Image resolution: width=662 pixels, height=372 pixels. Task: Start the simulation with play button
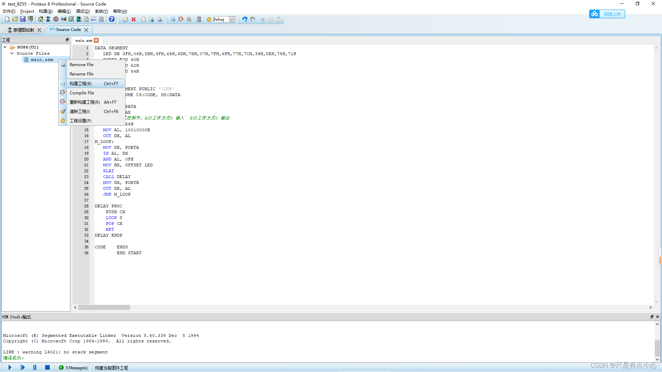pyautogui.click(x=10, y=368)
